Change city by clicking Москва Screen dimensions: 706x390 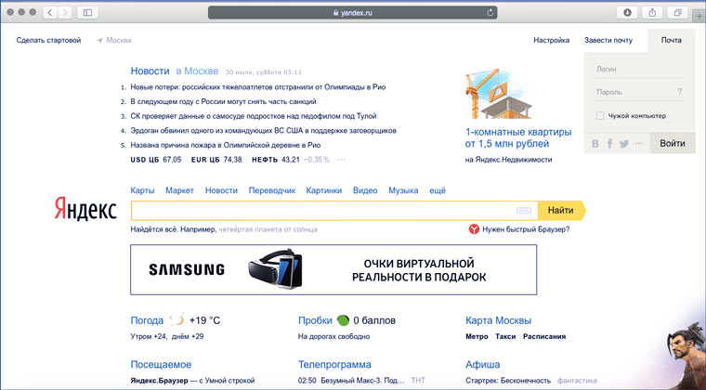[x=119, y=41]
